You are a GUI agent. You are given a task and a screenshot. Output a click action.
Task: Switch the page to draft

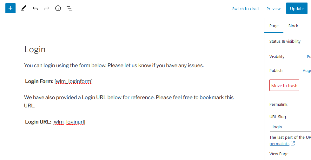tap(246, 9)
